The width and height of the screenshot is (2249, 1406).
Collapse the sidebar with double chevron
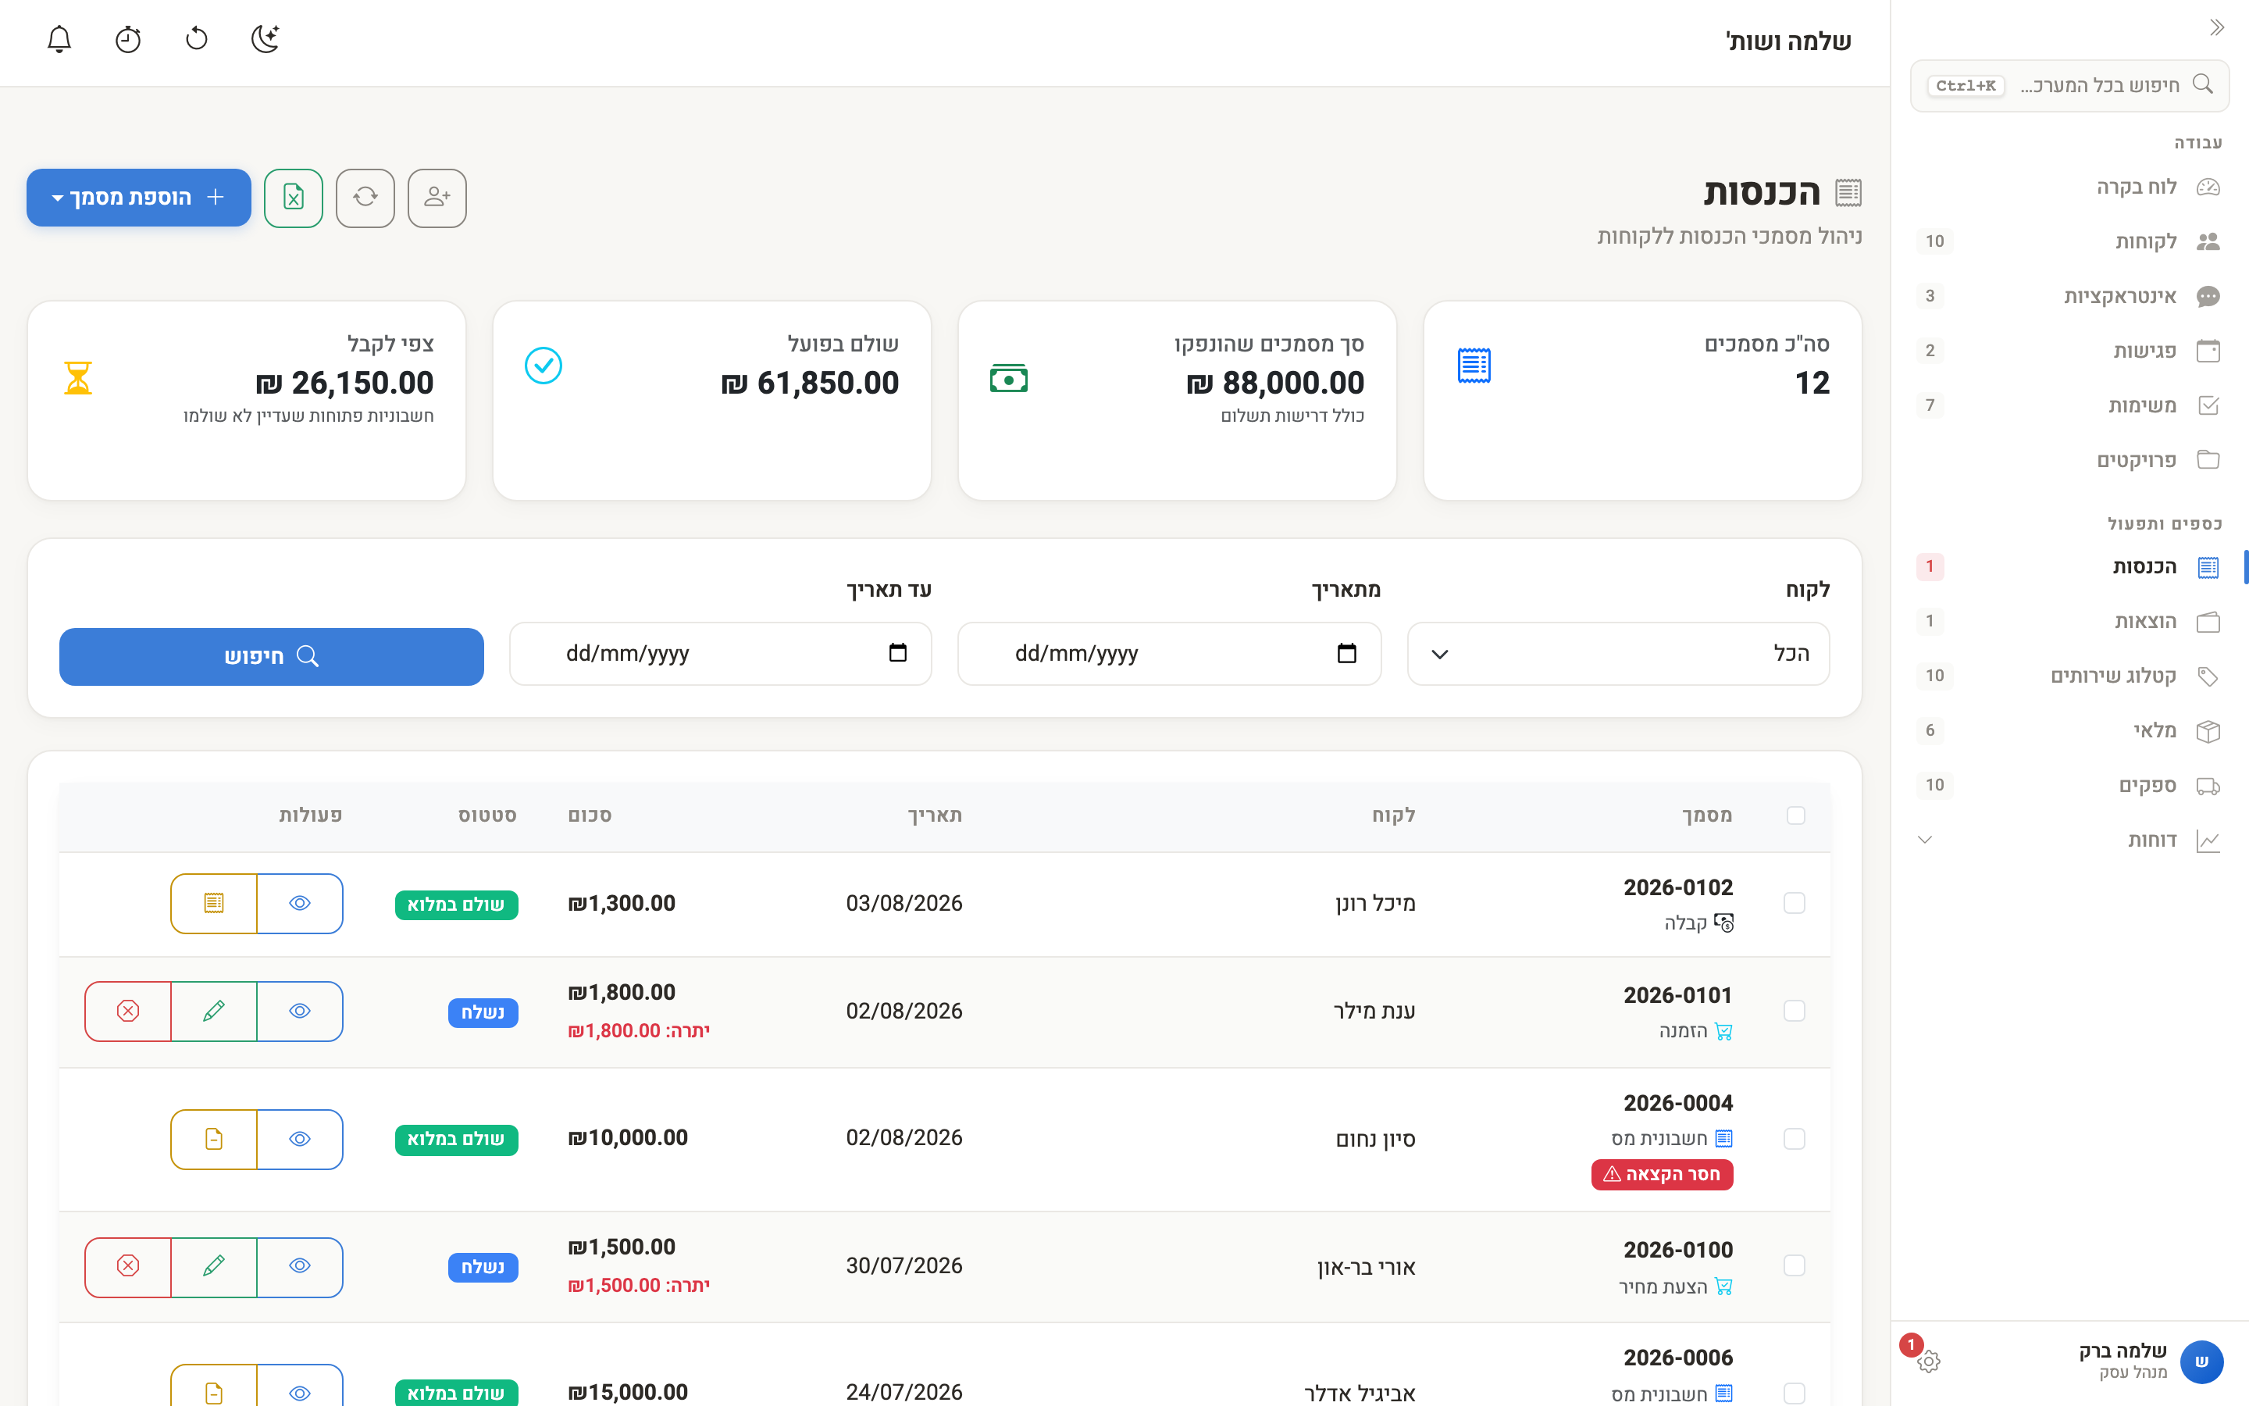tap(2216, 28)
